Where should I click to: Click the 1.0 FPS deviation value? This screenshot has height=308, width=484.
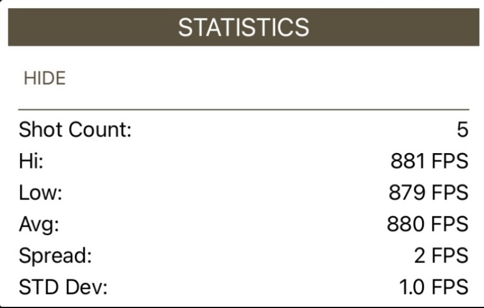click(434, 287)
